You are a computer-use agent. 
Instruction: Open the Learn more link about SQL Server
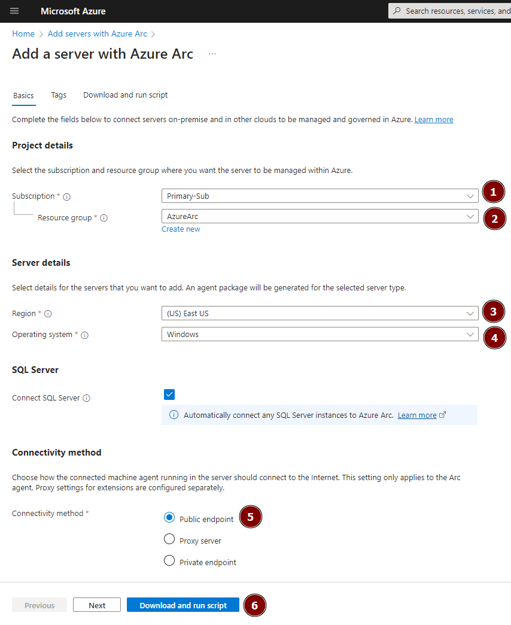[417, 415]
